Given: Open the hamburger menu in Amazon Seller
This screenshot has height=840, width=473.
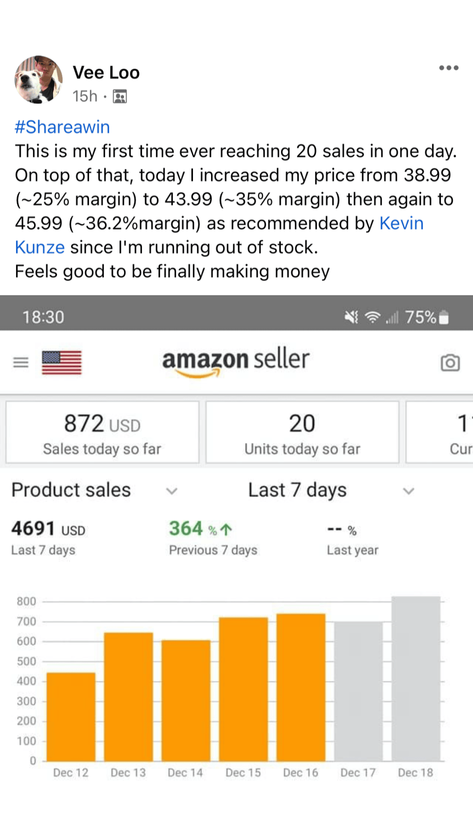Looking at the screenshot, I should pyautogui.click(x=21, y=363).
